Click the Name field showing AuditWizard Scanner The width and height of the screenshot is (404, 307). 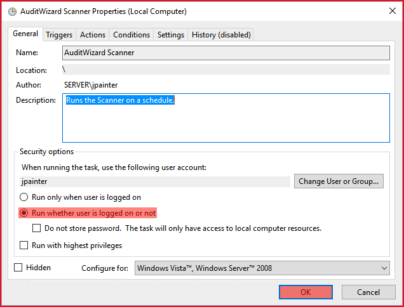pyautogui.click(x=226, y=53)
